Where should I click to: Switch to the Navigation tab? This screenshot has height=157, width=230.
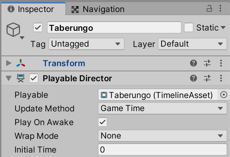(x=98, y=9)
